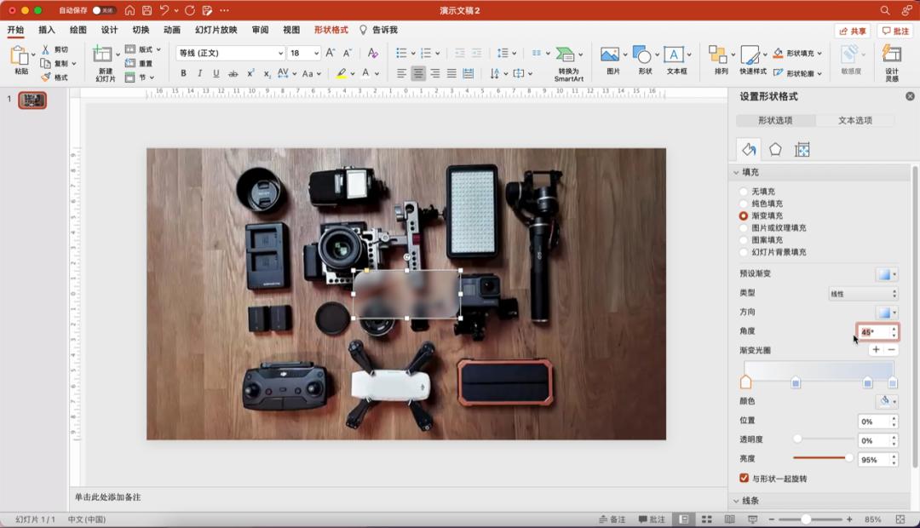
Task: Open the 类型 gradient type dropdown
Action: coord(863,294)
